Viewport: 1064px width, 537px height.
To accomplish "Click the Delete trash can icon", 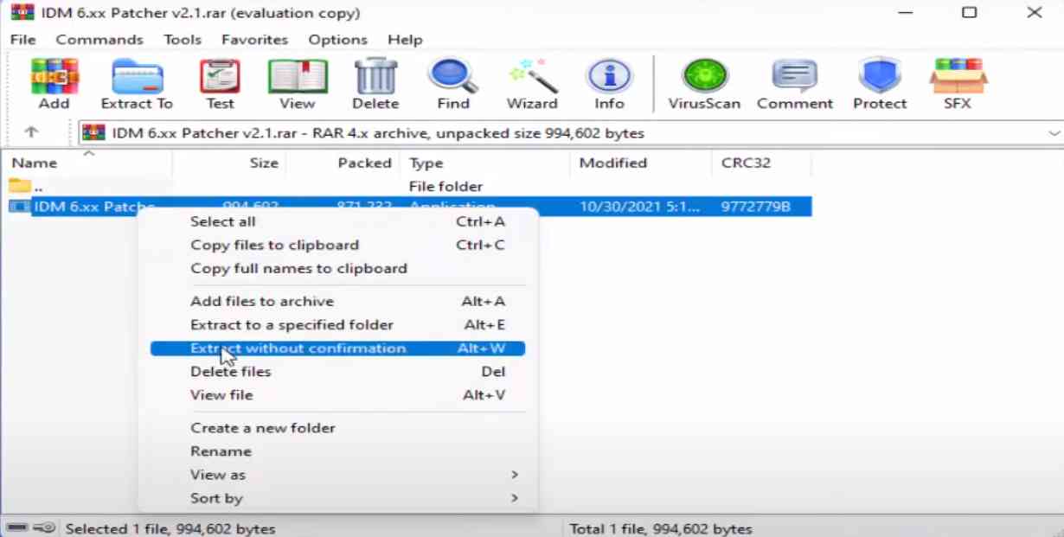I will coord(375,85).
